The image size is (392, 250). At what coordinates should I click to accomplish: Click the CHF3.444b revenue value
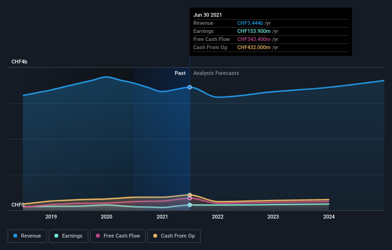tap(250, 23)
